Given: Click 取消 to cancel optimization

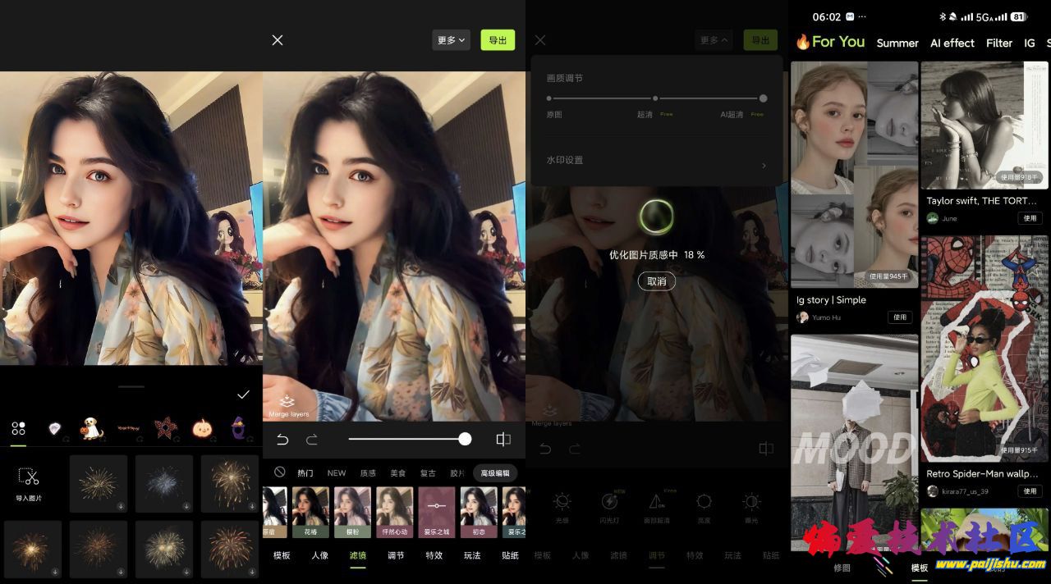Looking at the screenshot, I should pos(657,281).
